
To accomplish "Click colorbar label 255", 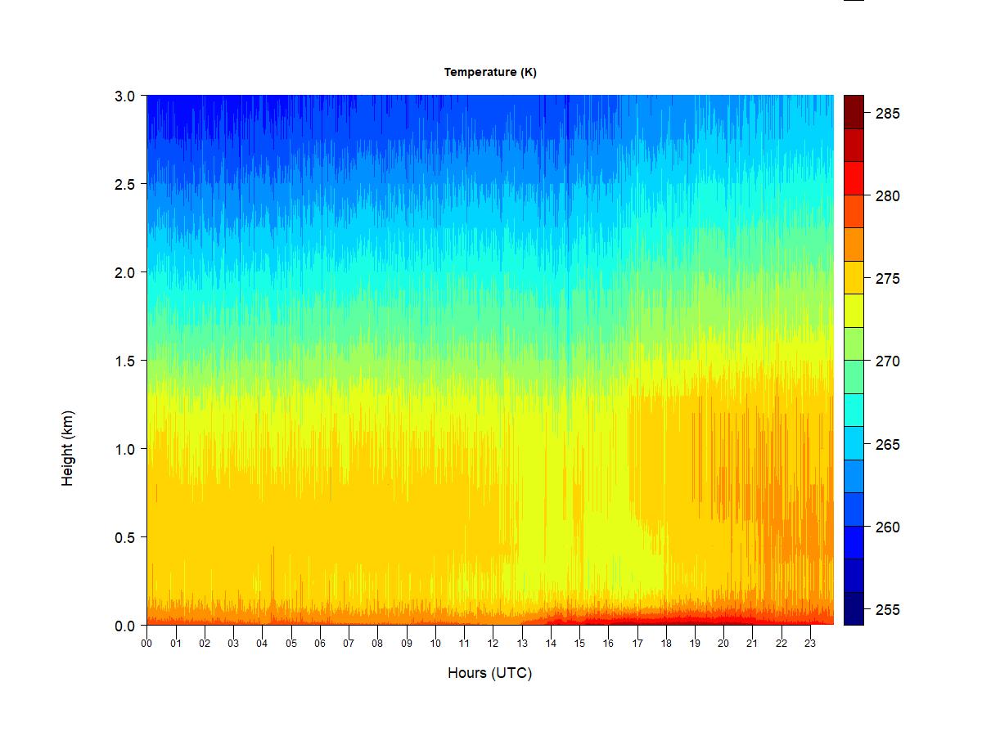I will (x=887, y=610).
